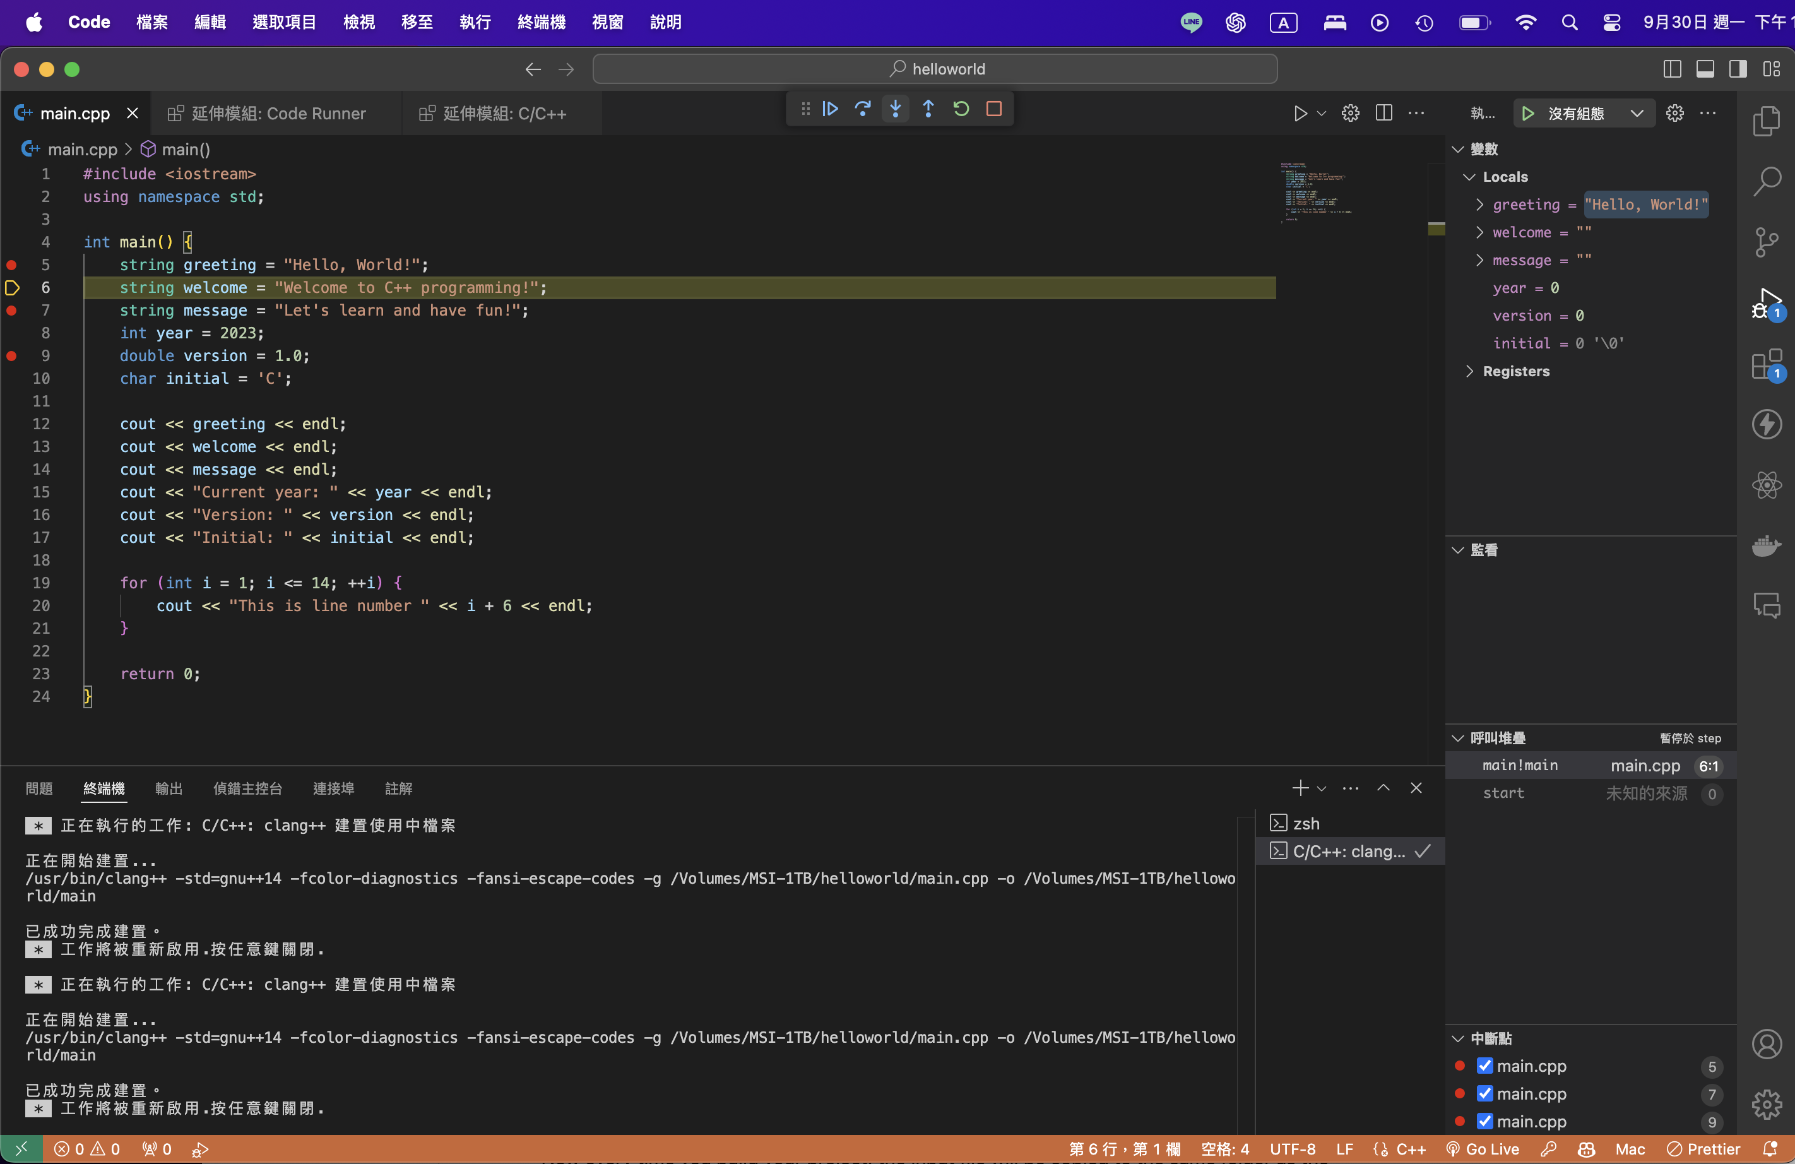Collapse the 呼叫堆疊 call stack section

(1458, 738)
